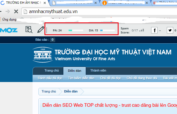Click the red Diễn đàn SEO Web TOP notice
Viewport: 177px width, 114px height.
(110, 105)
